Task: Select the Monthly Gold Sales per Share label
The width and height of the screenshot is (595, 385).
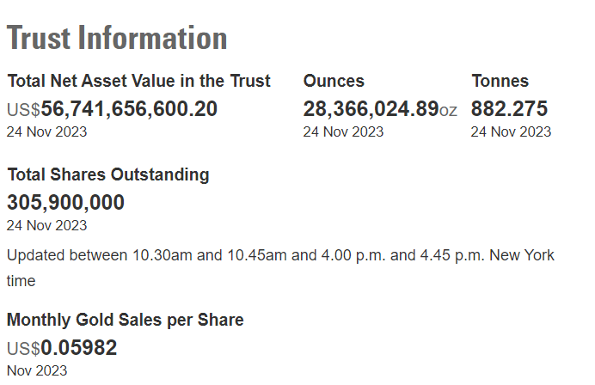Action: click(x=126, y=320)
